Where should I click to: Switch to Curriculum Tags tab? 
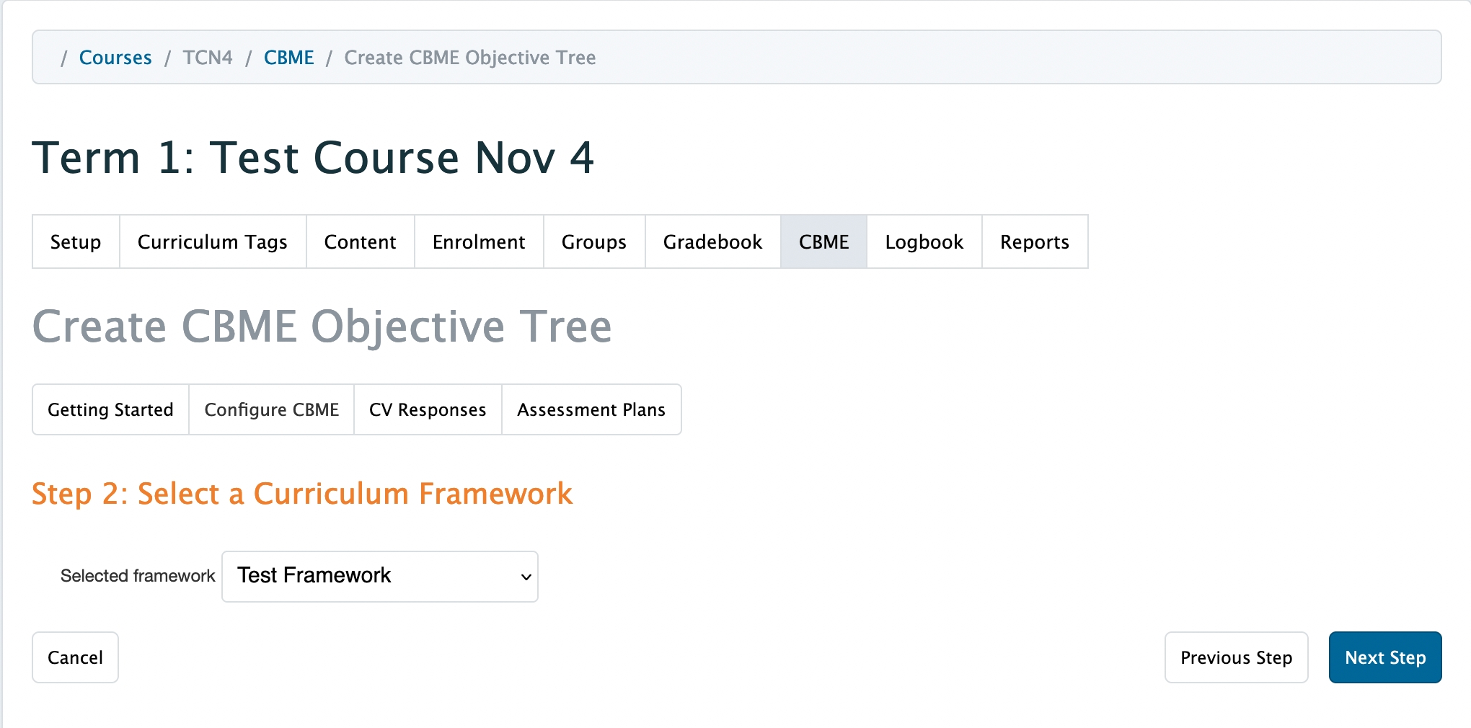pyautogui.click(x=213, y=242)
